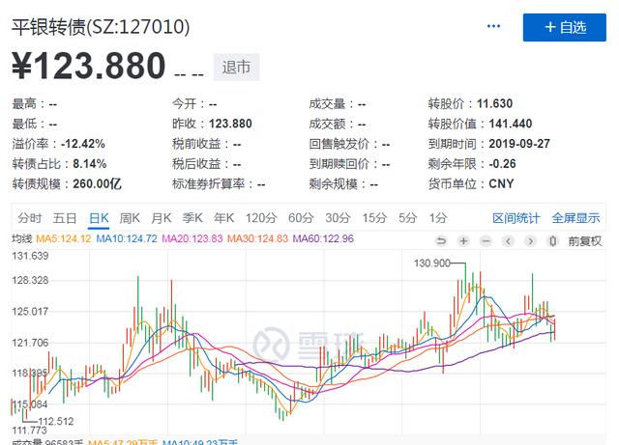Select the 年K tab
The image size is (619, 445).
[x=223, y=218]
